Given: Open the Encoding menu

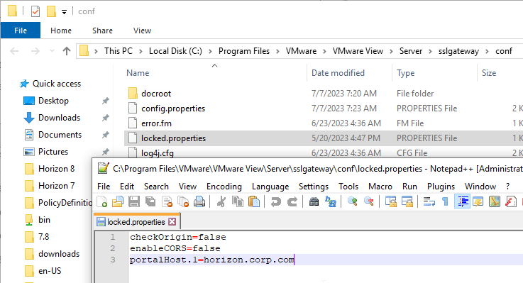Looking at the screenshot, I should (x=224, y=187).
